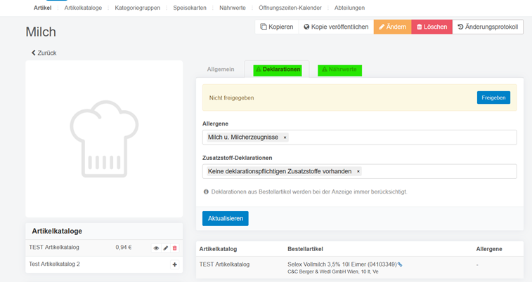Open the Artikelkataloge navigation item
532x282 pixels.
click(x=83, y=8)
